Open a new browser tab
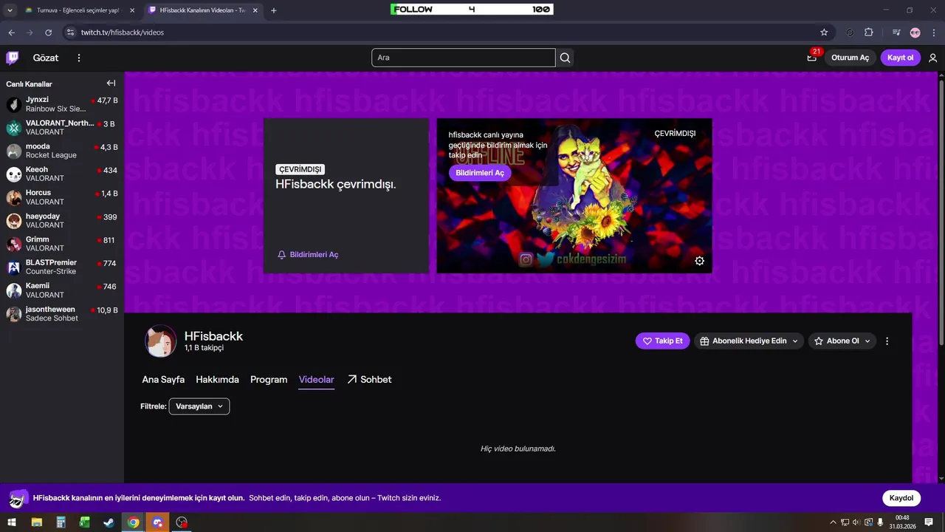Viewport: 945px width, 532px height. [273, 10]
